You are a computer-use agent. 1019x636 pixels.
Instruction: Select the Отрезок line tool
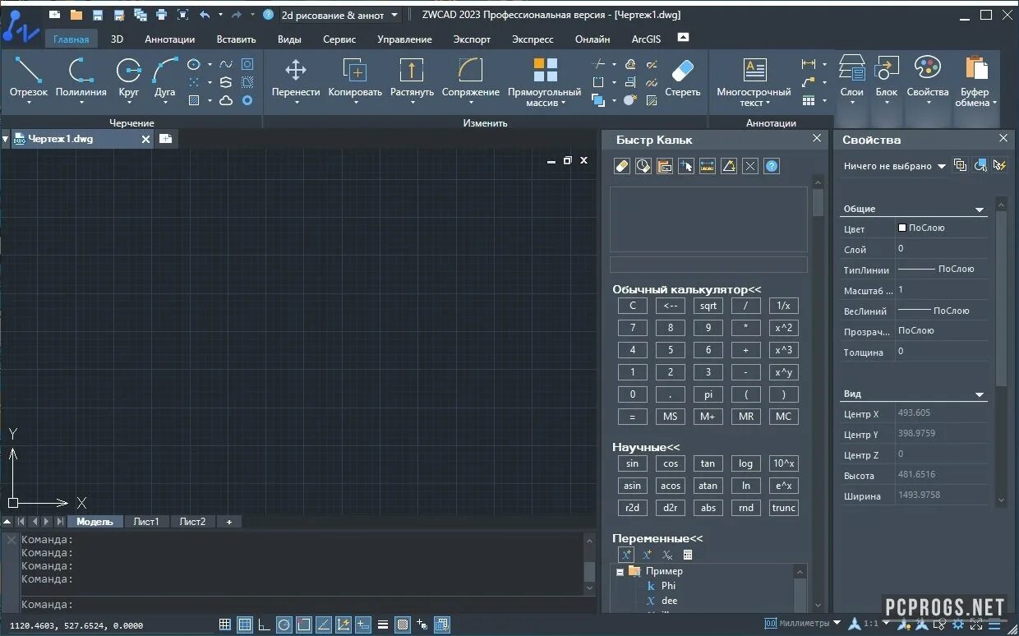click(x=29, y=79)
